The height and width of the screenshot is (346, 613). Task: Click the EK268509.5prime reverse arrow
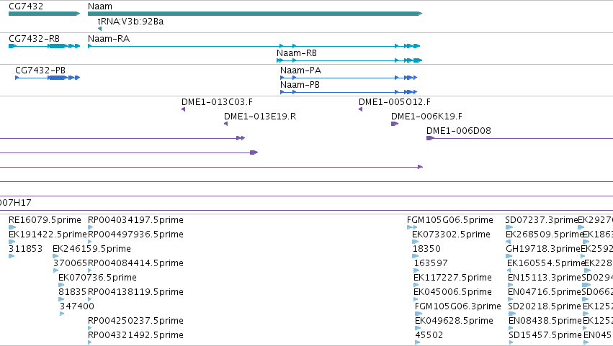tap(509, 242)
